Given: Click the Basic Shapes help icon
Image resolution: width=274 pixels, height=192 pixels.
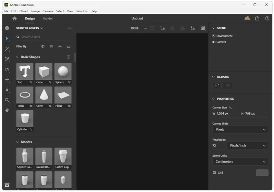Looking at the screenshot, I should [x=68, y=57].
